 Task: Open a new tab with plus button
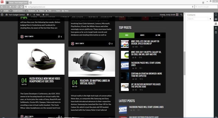pyautogui.click(x=31, y=2)
